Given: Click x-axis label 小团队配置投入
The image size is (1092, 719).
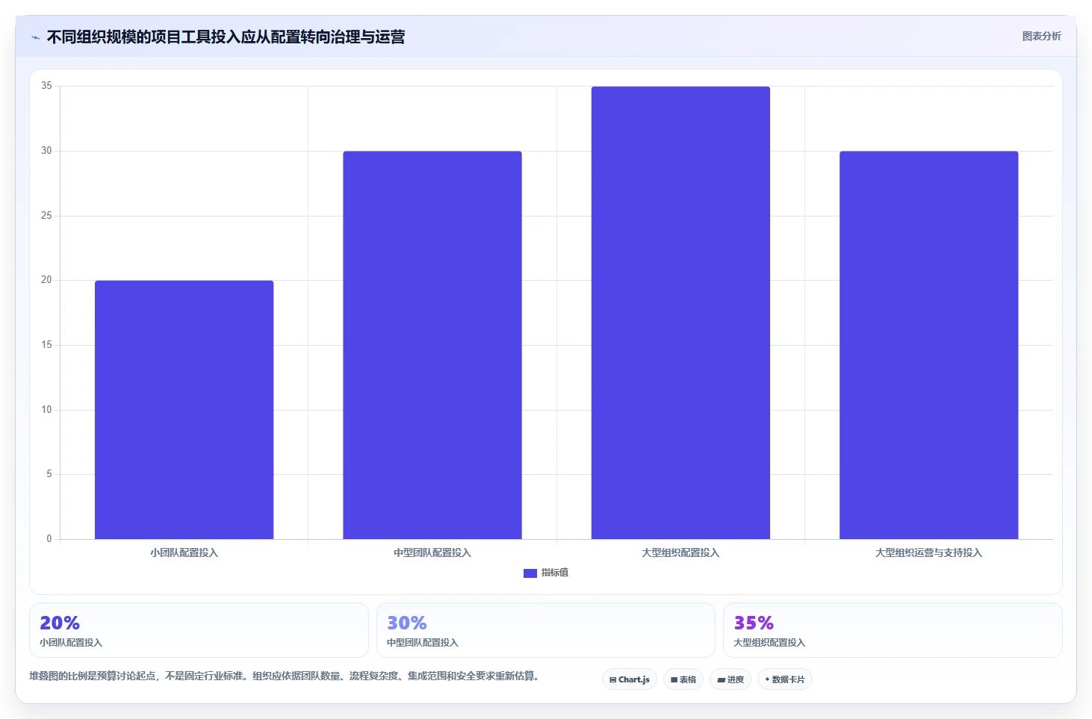Looking at the screenshot, I should pyautogui.click(x=184, y=553).
